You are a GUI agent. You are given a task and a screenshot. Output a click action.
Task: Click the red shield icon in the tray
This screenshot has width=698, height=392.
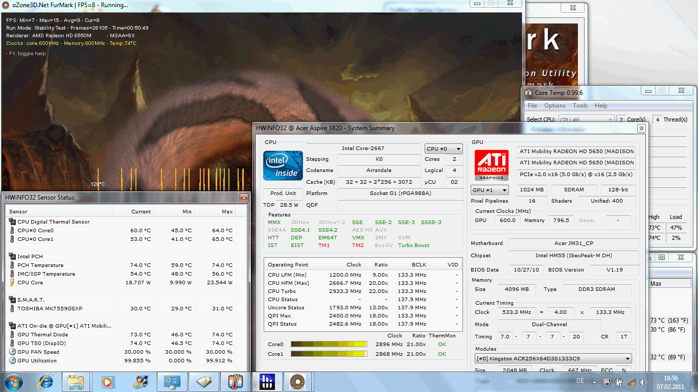608,382
